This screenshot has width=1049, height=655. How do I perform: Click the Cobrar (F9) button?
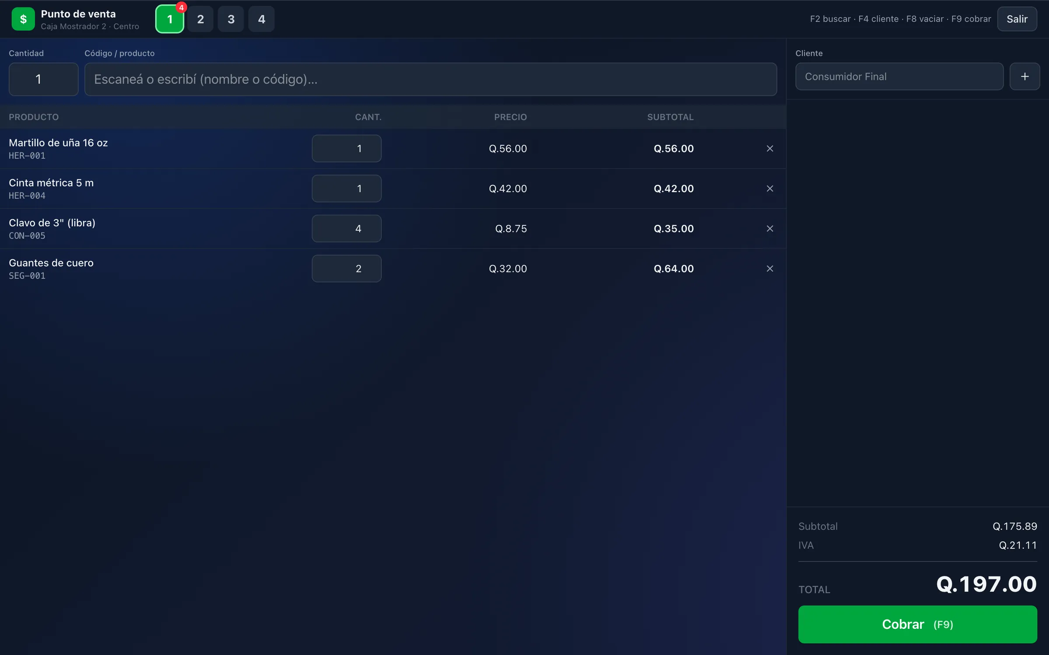pyautogui.click(x=917, y=624)
